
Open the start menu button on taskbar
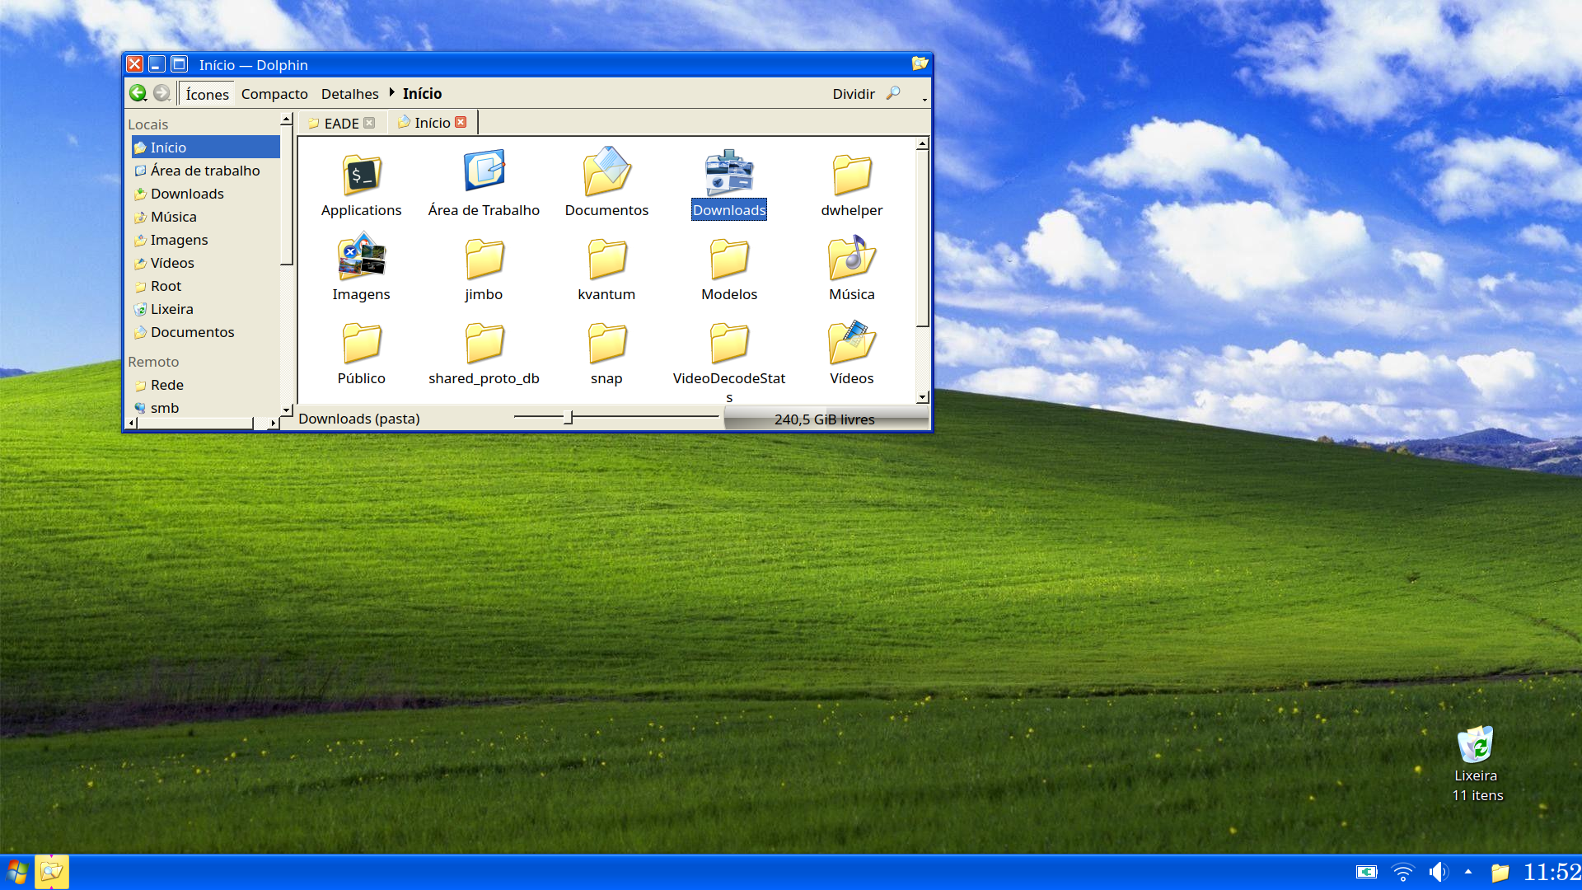pos(16,872)
